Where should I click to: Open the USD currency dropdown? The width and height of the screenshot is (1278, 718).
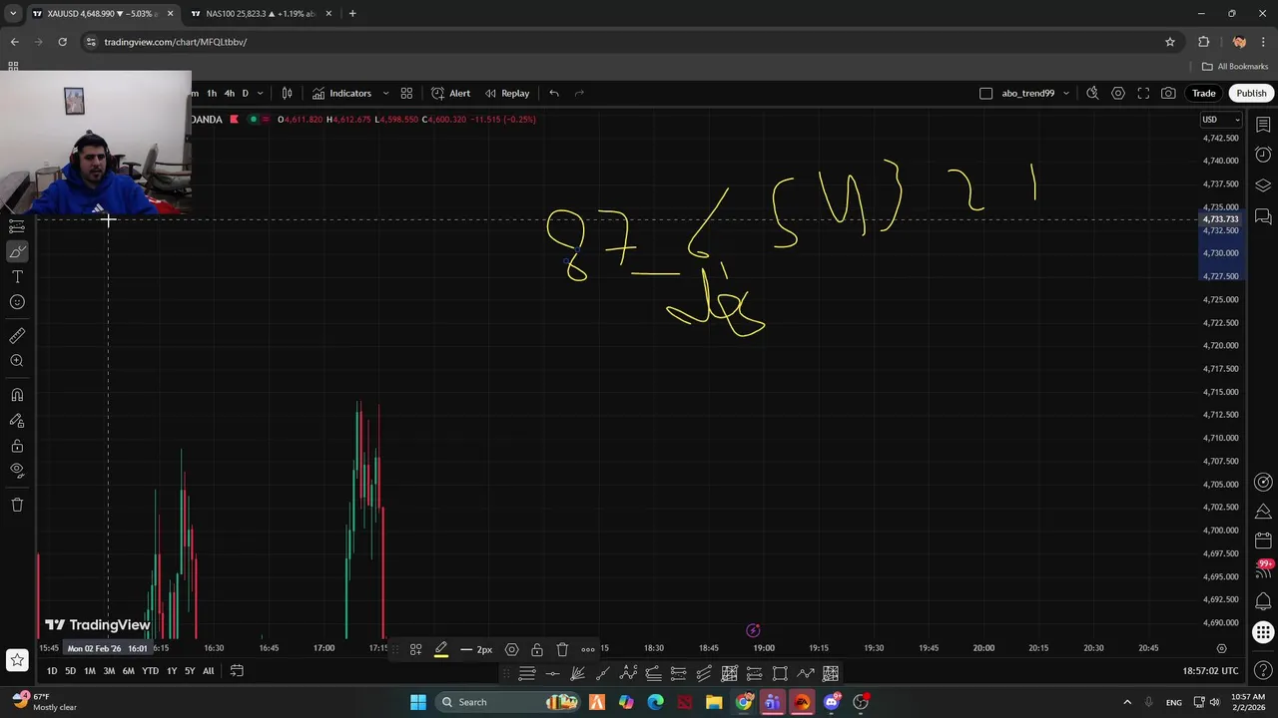[1220, 120]
